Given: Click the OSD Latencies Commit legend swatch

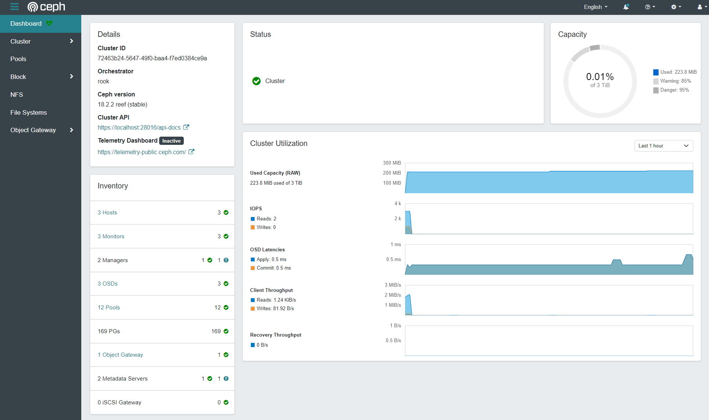Looking at the screenshot, I should point(253,268).
